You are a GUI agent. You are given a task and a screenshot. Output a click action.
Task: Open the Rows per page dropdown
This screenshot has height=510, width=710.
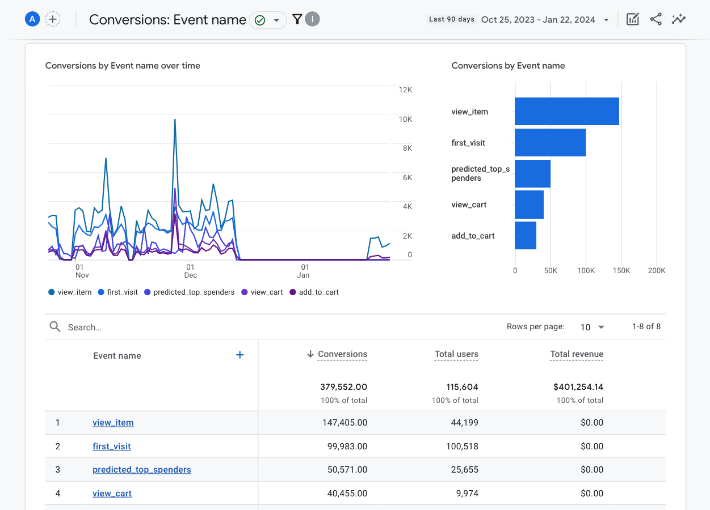(x=590, y=327)
